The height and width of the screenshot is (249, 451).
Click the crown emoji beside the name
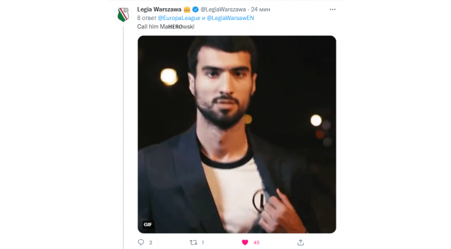coord(187,10)
